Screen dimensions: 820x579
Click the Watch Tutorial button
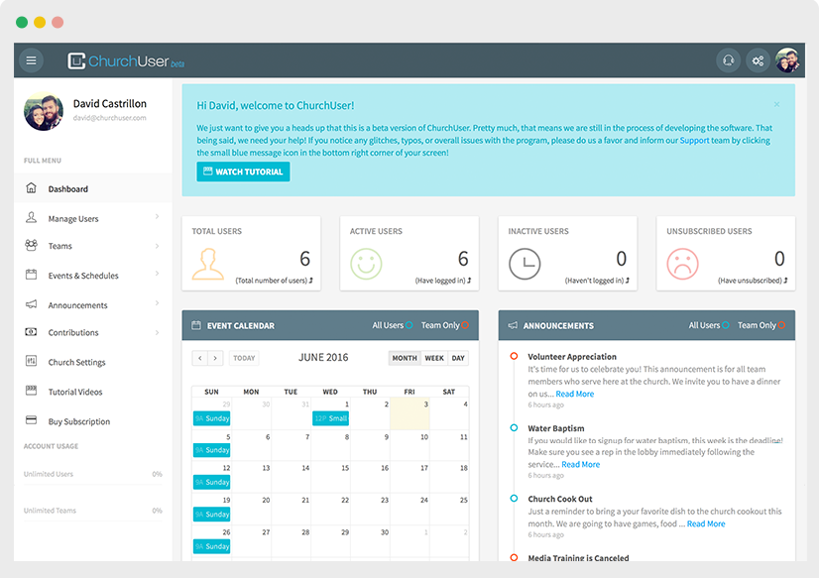pos(243,172)
